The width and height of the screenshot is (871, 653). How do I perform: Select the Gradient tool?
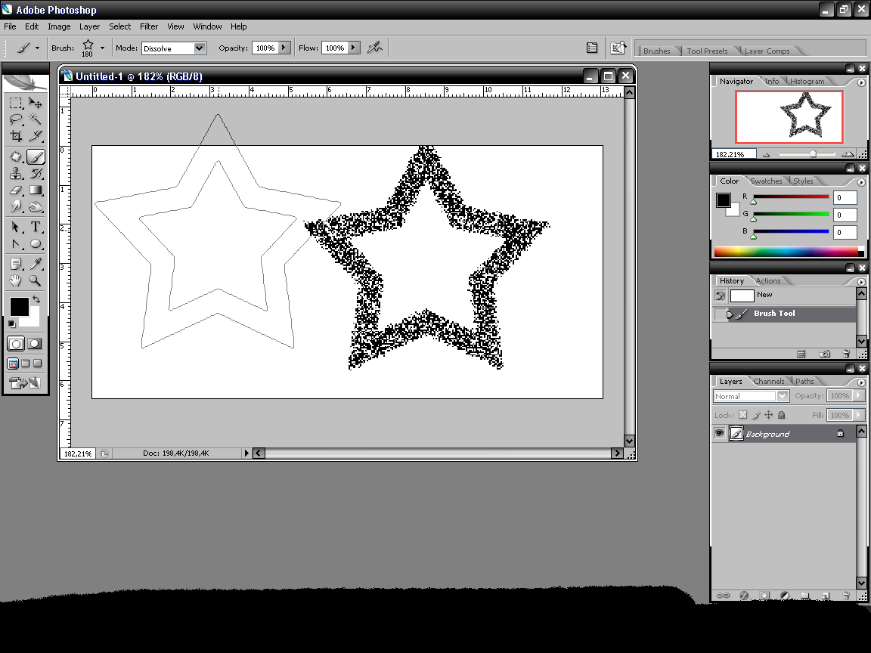[x=35, y=190]
